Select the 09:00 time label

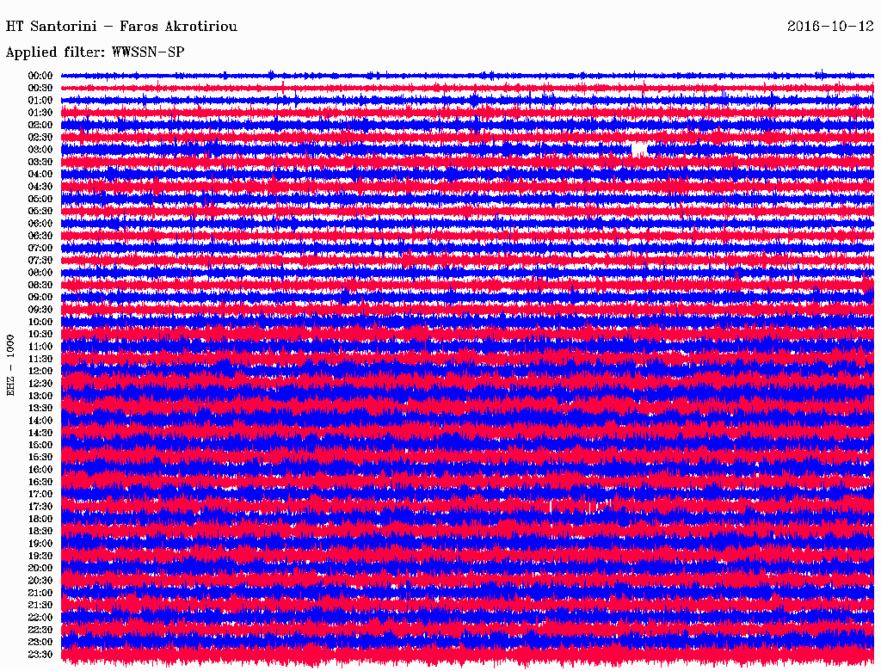pyautogui.click(x=40, y=298)
